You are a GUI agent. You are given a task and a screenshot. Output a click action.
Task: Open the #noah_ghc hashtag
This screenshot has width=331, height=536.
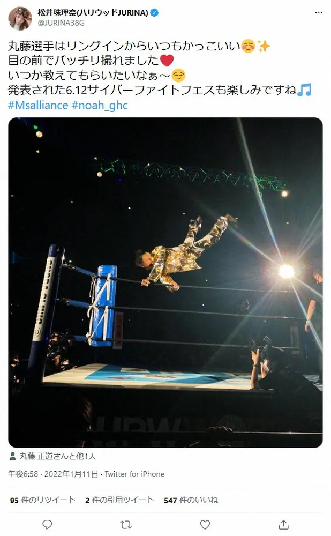click(100, 105)
